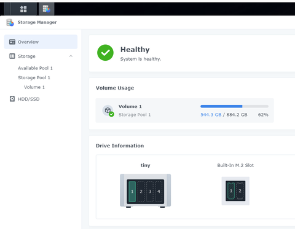Click the 'Built-In M.2 Slot' label

[x=235, y=165]
